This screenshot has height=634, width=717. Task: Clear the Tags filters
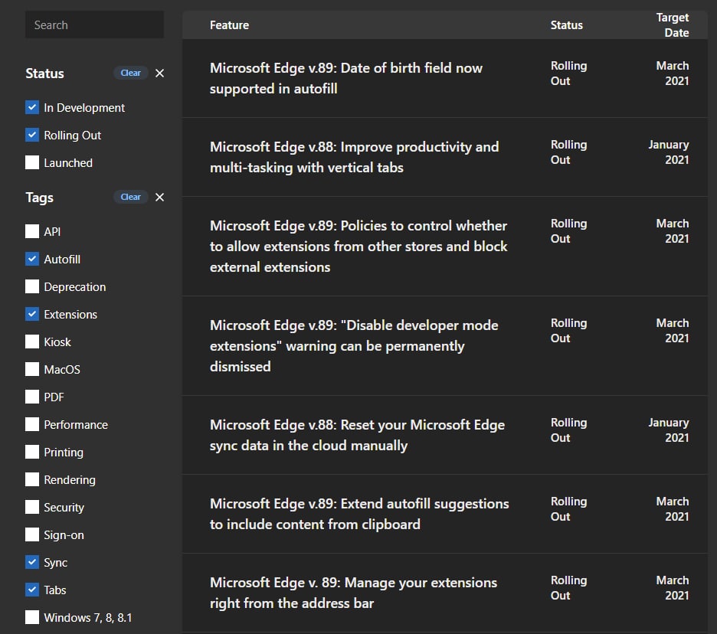[131, 197]
